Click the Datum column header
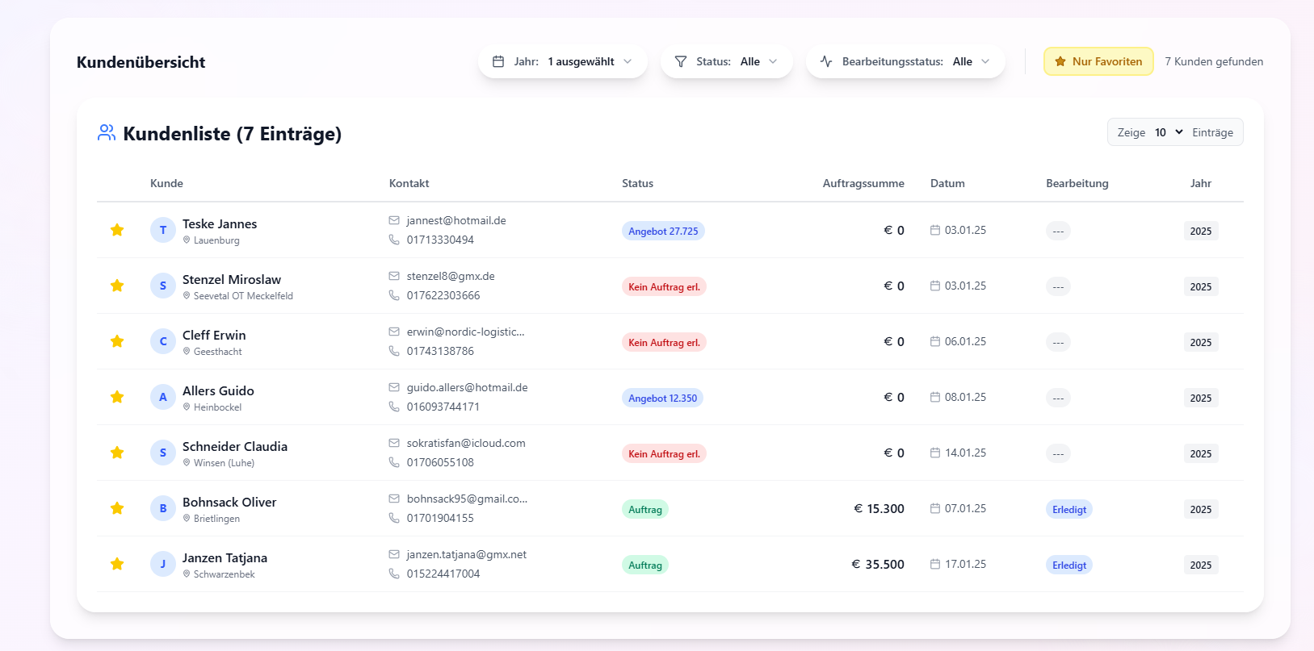Image resolution: width=1314 pixels, height=651 pixels. point(947,183)
